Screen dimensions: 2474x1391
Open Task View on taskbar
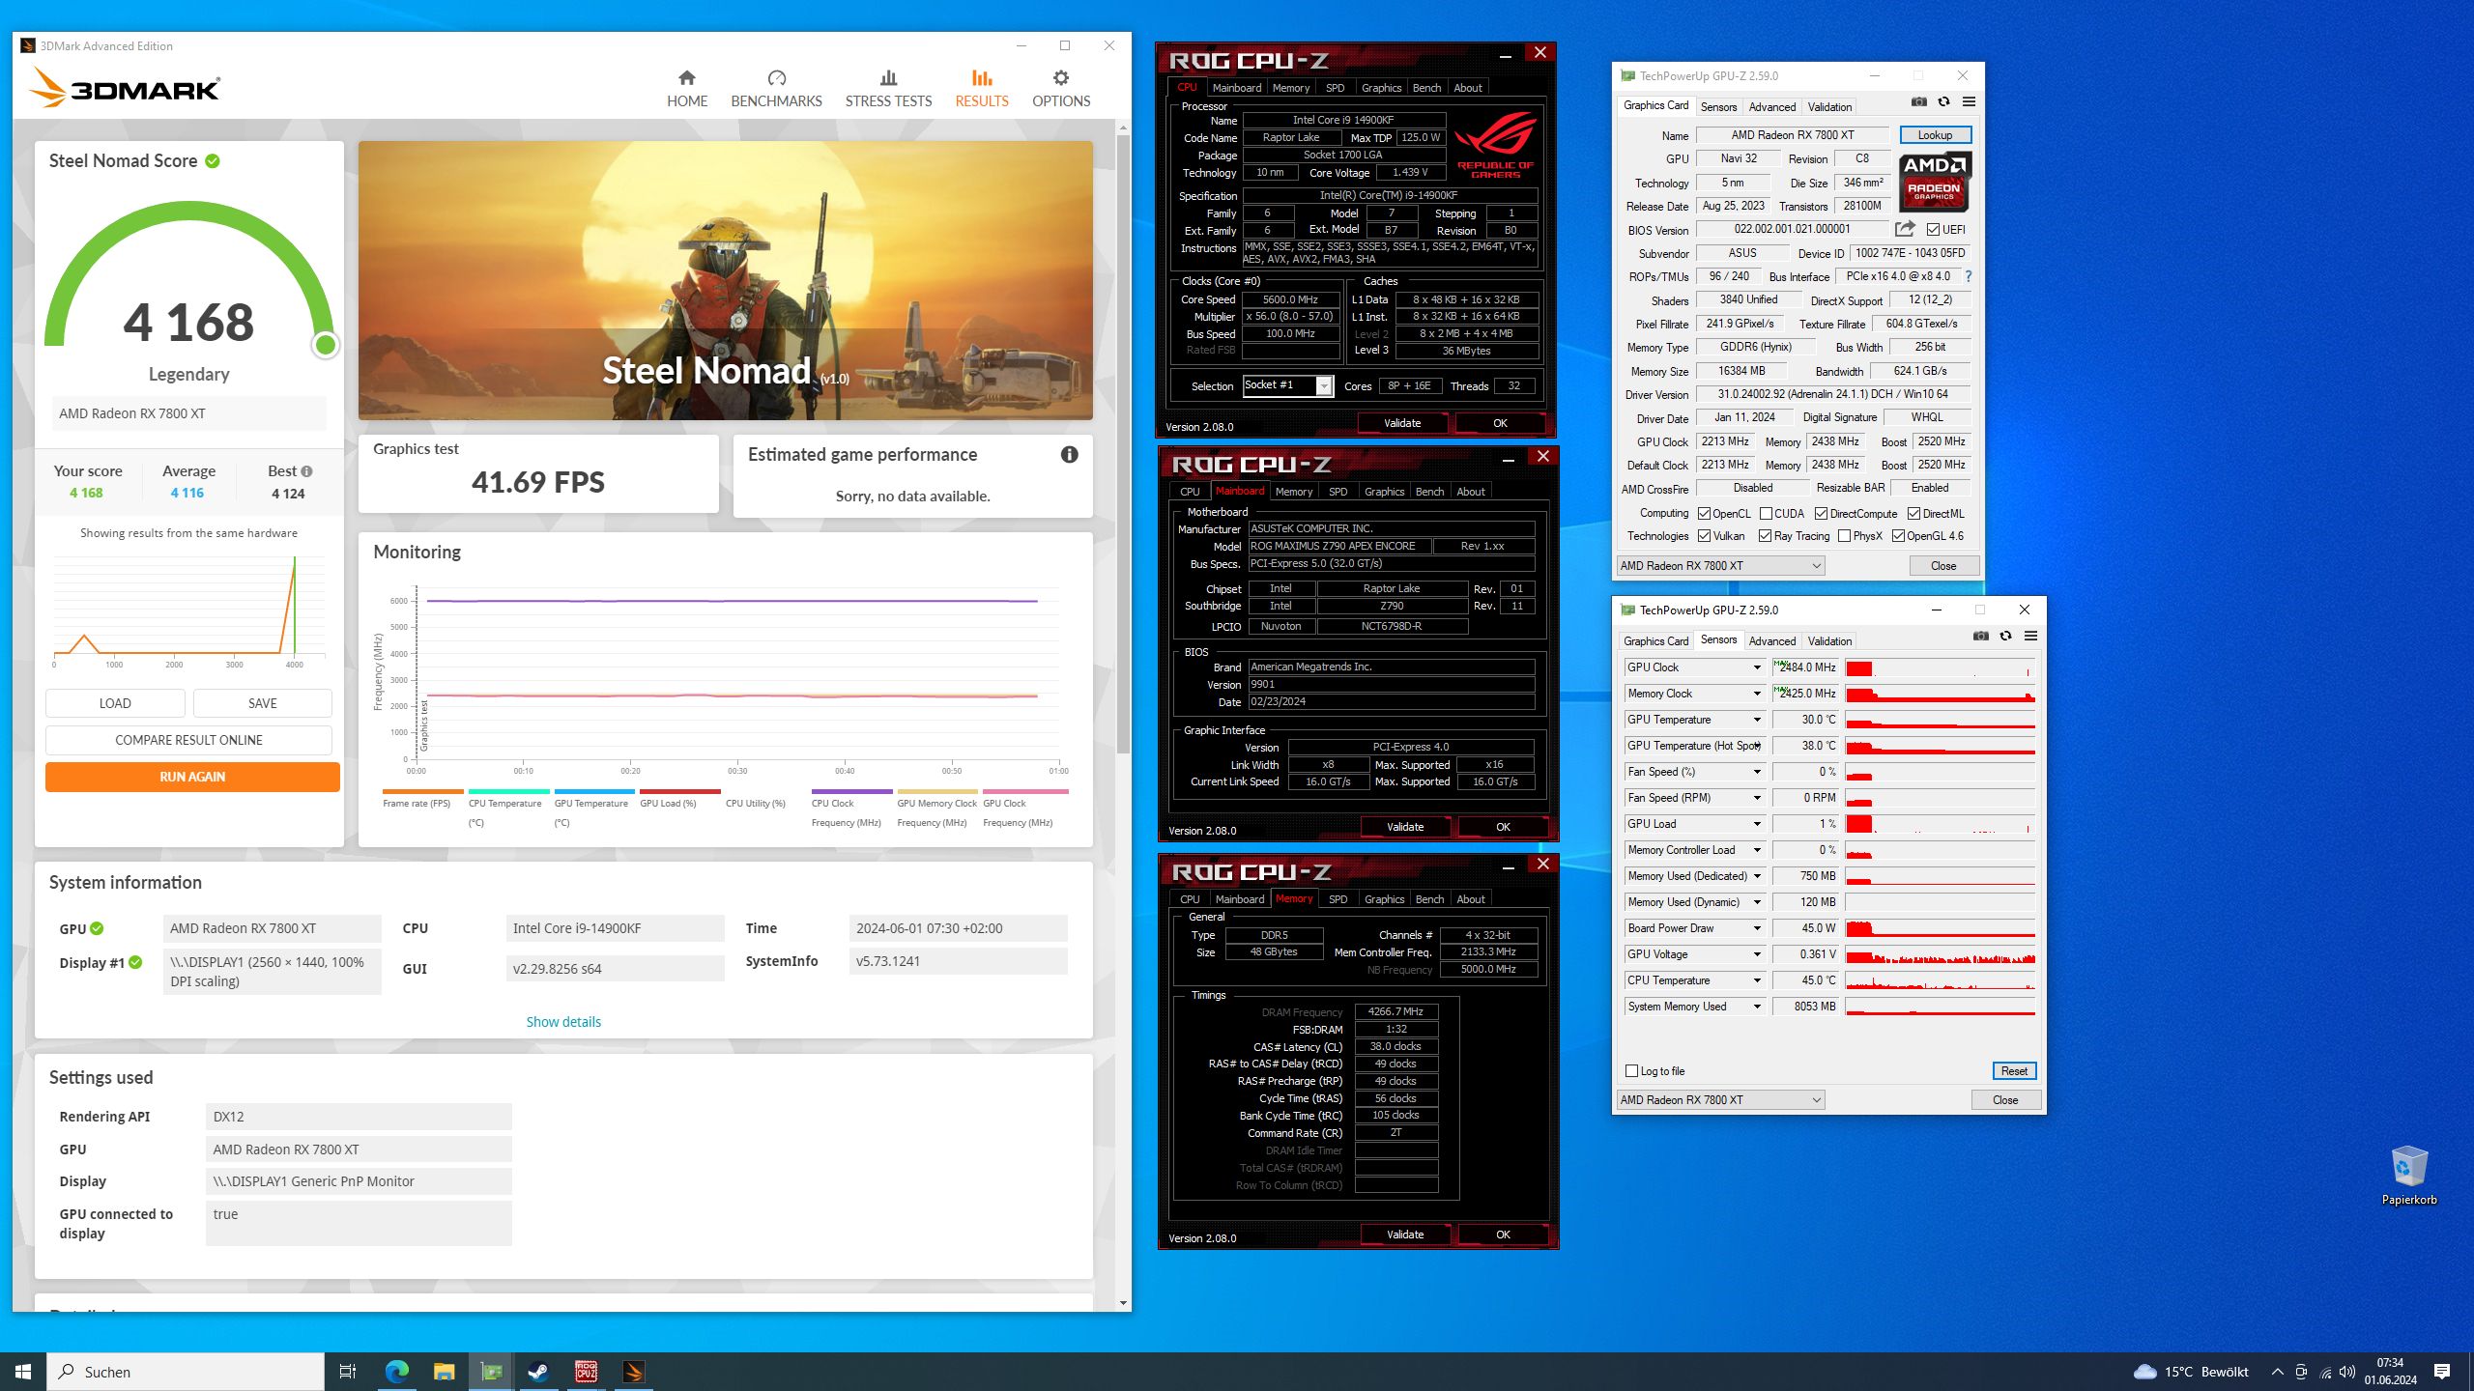coord(348,1372)
